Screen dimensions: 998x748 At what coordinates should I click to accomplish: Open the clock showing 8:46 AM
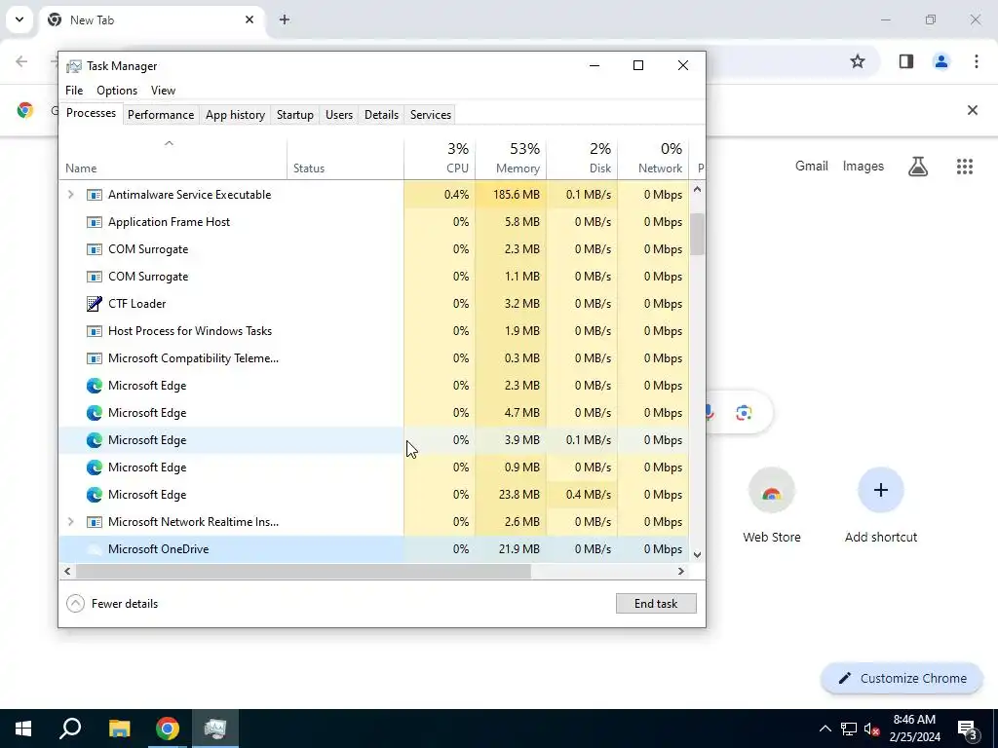914,729
